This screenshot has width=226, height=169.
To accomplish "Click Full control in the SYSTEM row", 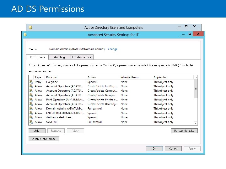I will tap(94, 122).
